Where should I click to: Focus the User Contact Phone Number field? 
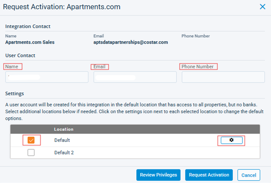tap(223, 77)
